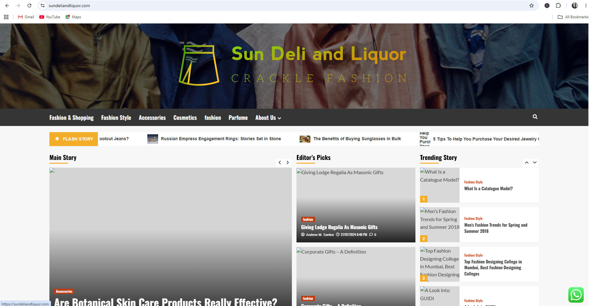Show next Main Story slide
Screen dimensions: 589x306
click(288, 162)
